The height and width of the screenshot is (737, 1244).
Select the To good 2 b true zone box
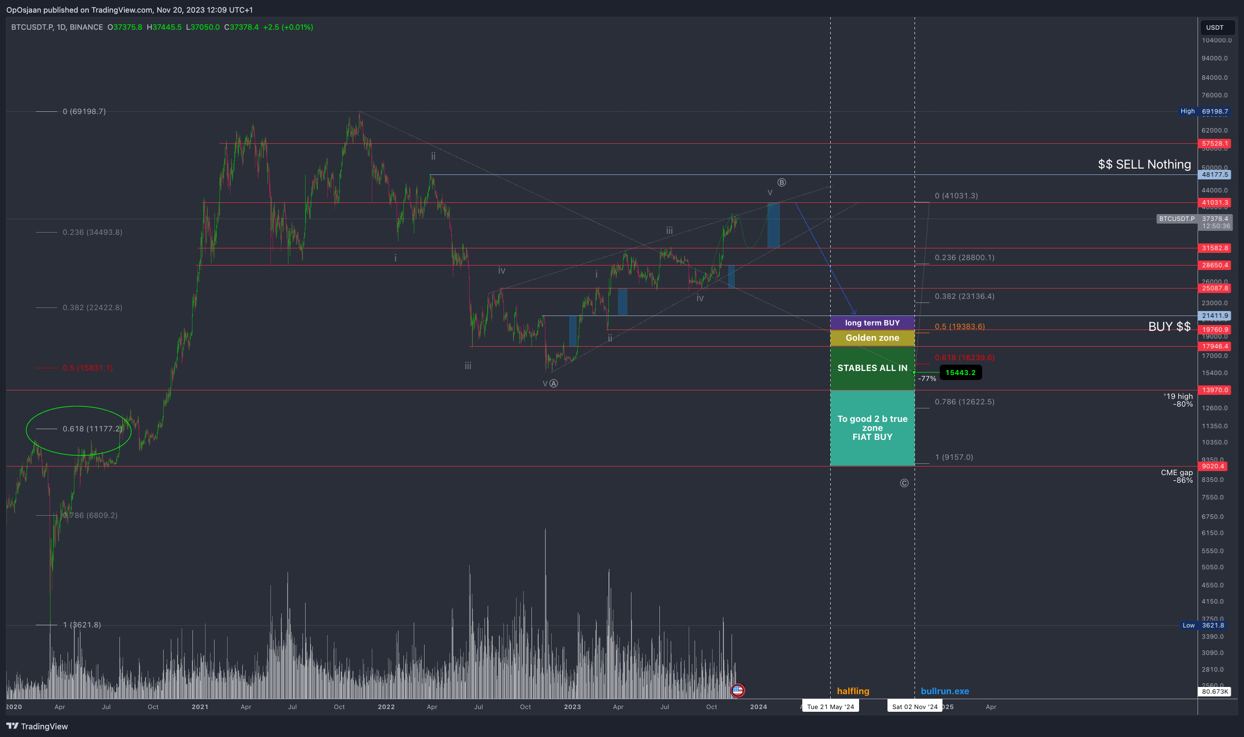pos(873,428)
